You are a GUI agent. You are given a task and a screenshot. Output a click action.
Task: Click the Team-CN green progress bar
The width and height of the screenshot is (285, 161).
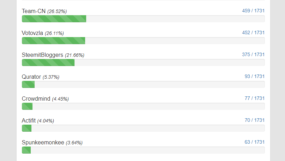[54, 19]
